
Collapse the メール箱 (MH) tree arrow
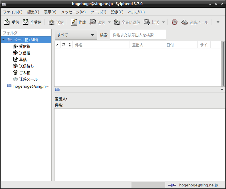(4, 40)
